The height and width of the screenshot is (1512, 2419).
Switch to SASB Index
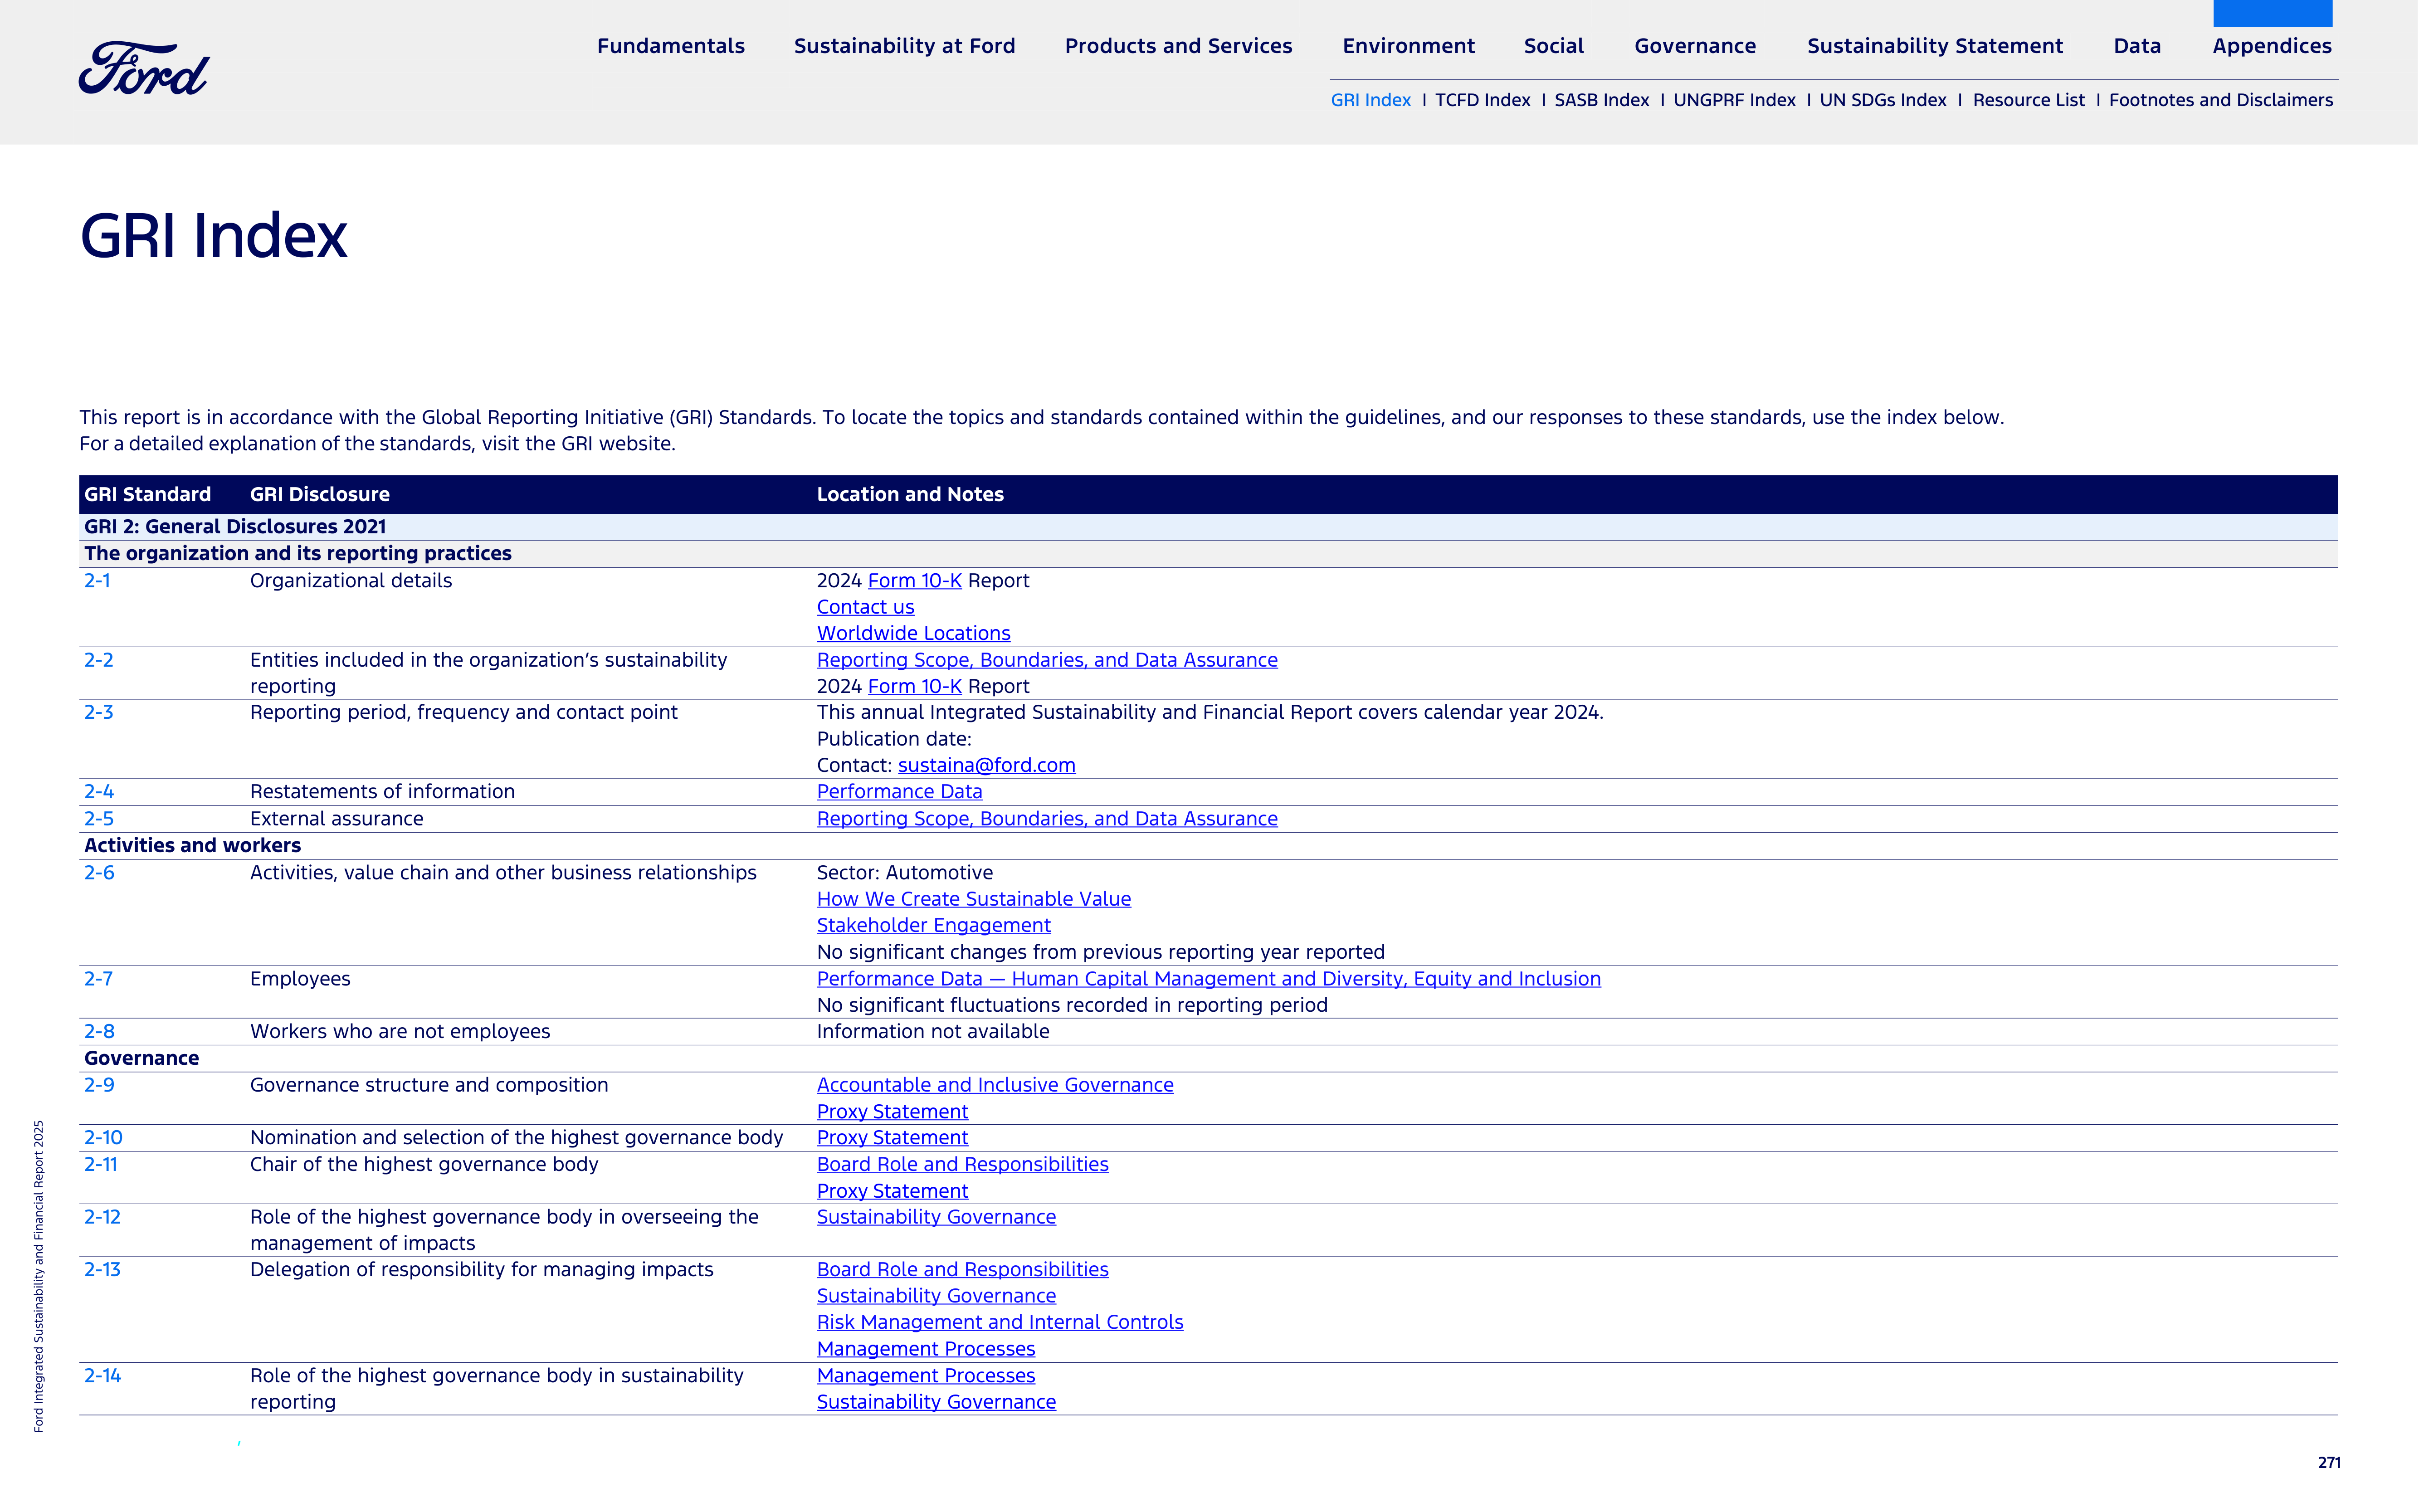click(1601, 100)
